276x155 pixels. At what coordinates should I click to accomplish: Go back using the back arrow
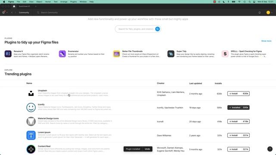[x=12, y=12]
